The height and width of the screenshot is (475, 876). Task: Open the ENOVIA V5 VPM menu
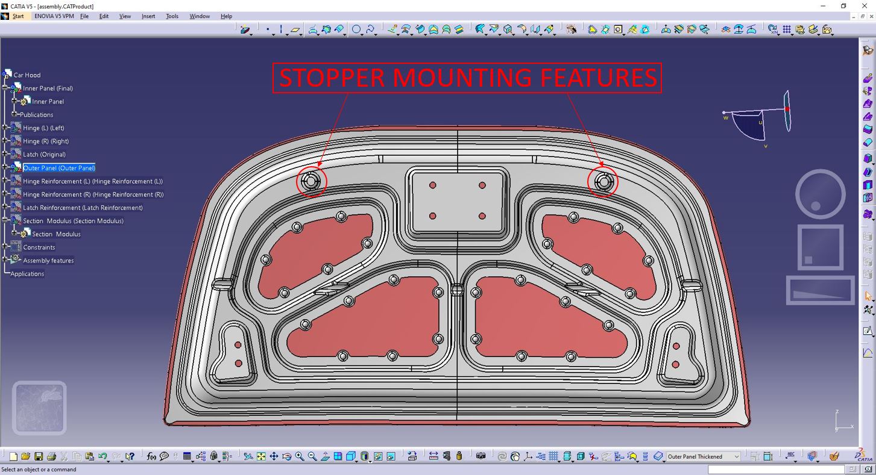pos(54,16)
